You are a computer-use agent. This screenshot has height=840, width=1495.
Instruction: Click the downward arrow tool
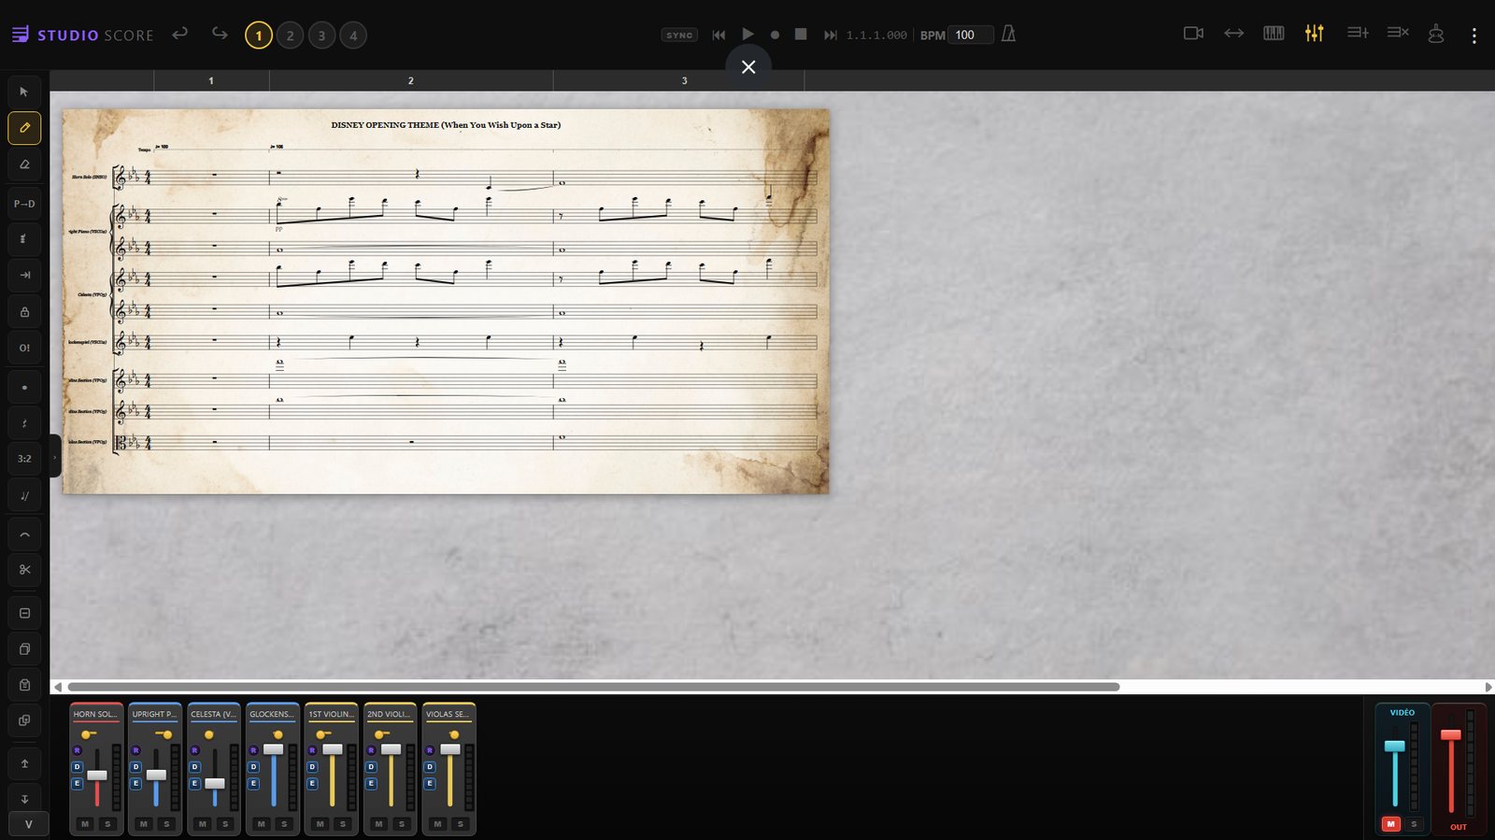coord(24,799)
